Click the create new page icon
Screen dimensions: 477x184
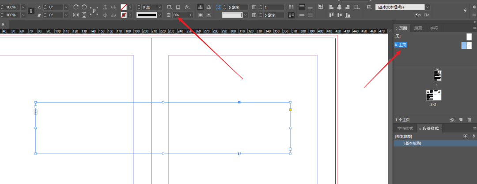[x=461, y=119]
